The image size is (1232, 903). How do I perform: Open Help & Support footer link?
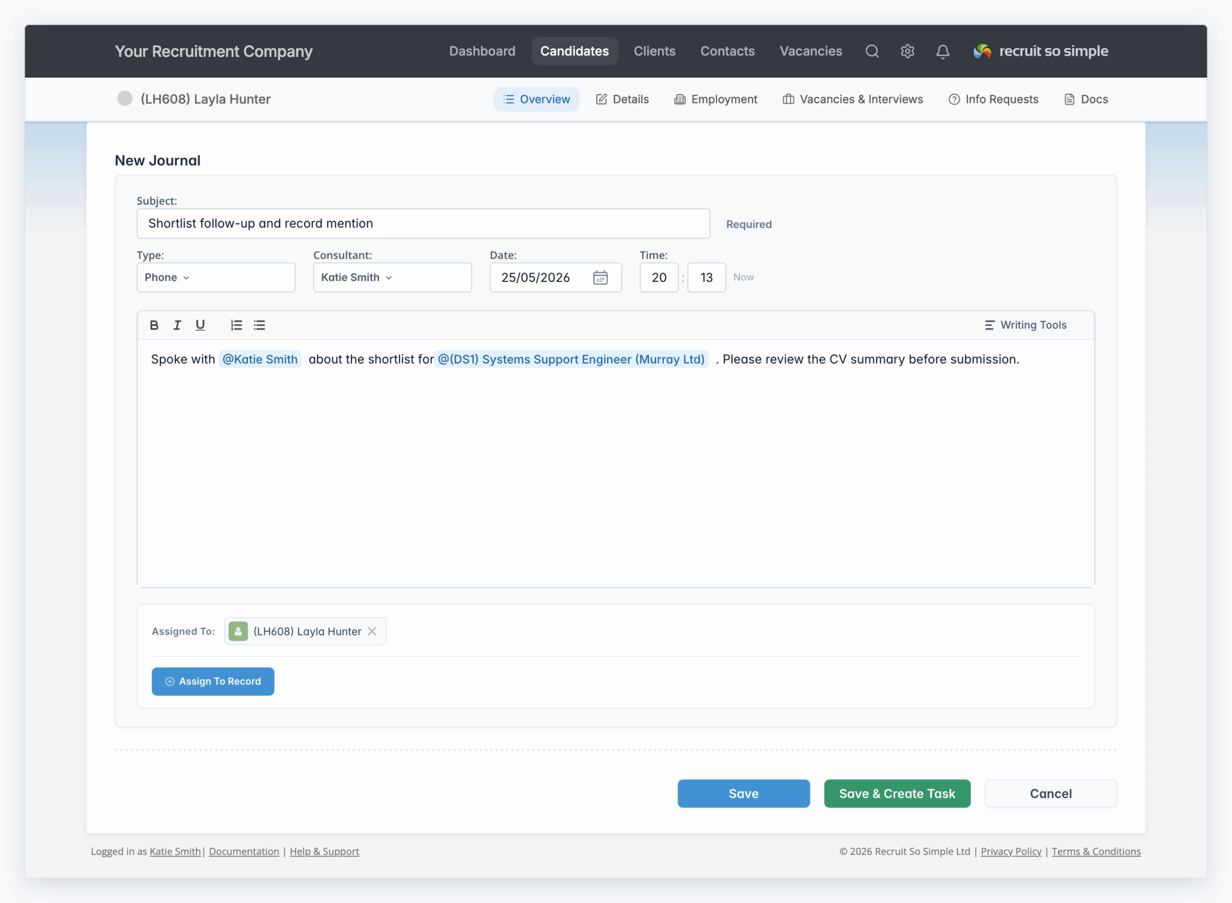point(324,851)
